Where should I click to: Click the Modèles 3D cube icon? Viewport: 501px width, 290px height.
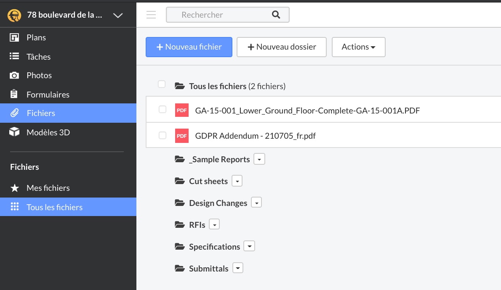(x=14, y=132)
